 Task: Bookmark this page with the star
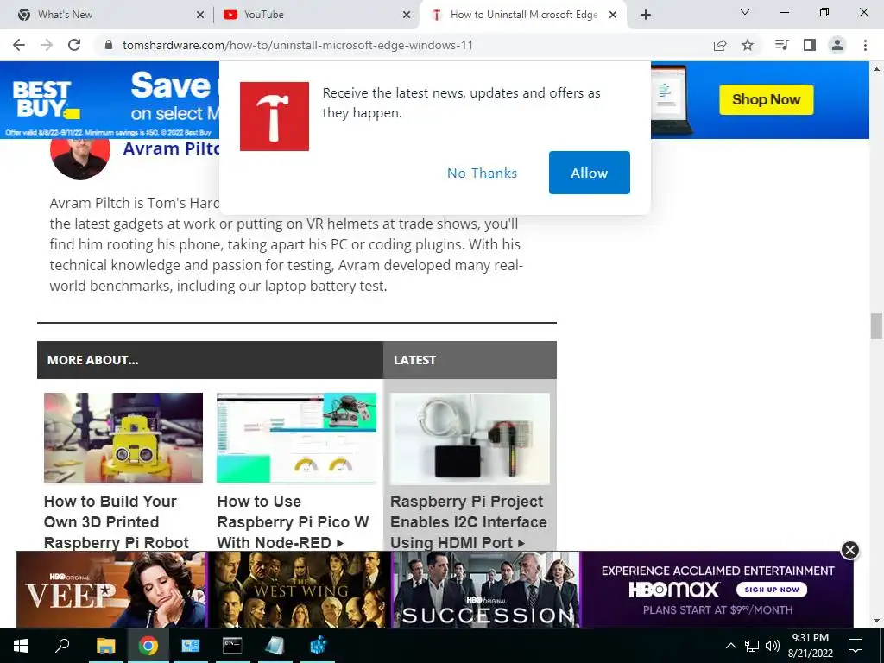click(x=748, y=45)
